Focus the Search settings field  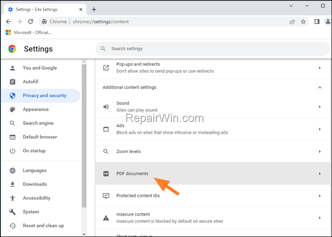coord(213,49)
